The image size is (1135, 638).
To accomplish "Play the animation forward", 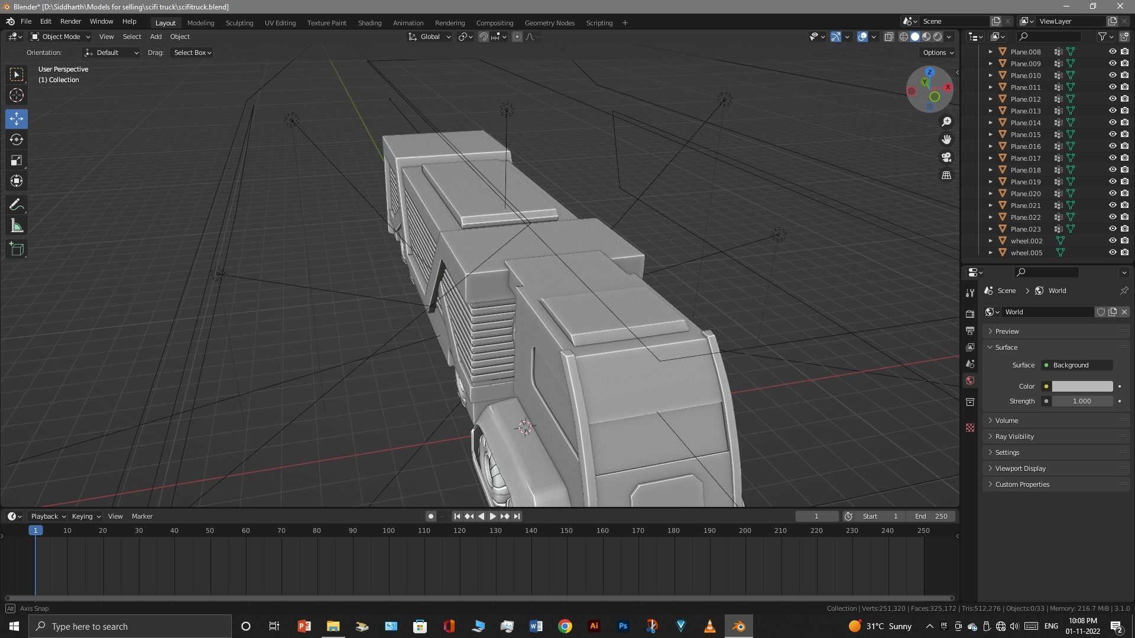I will click(492, 516).
